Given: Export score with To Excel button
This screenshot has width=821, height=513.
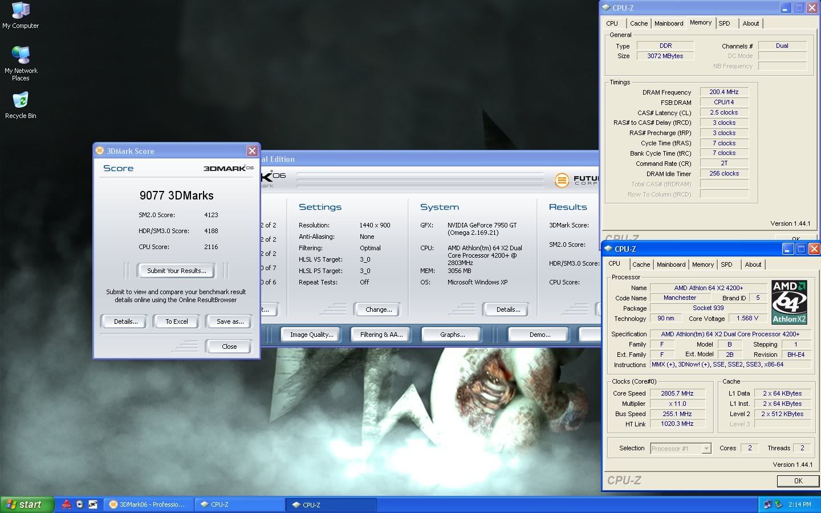Looking at the screenshot, I should click(x=177, y=321).
